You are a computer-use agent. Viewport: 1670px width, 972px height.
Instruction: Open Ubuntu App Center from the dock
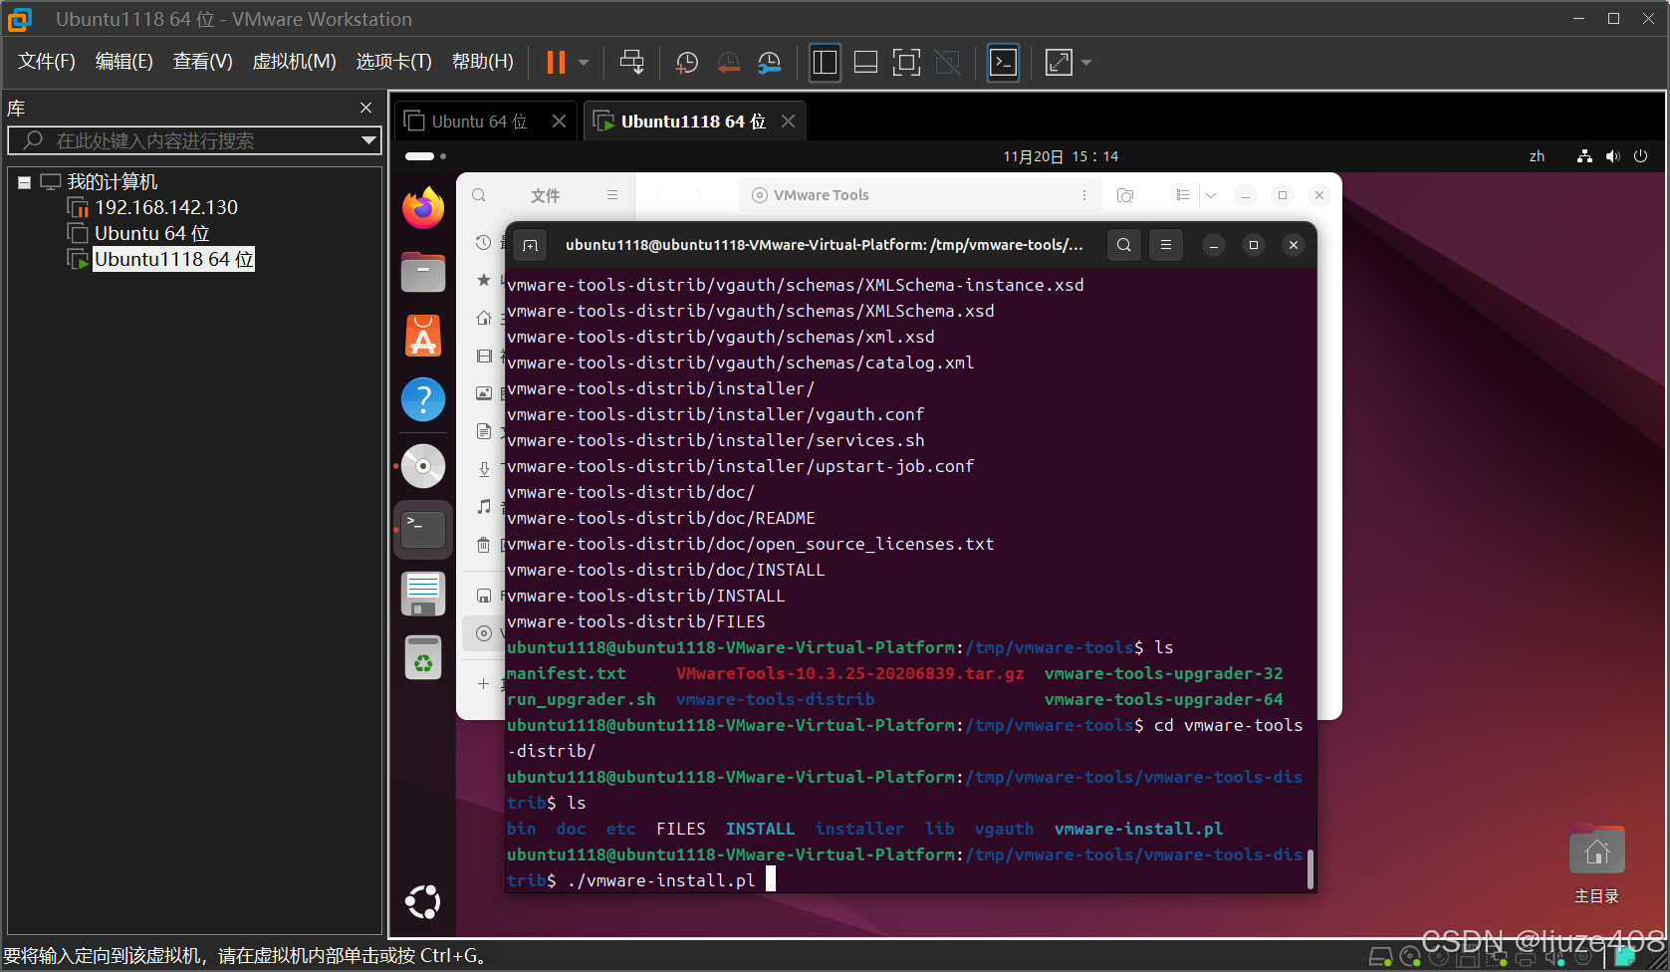pos(423,336)
